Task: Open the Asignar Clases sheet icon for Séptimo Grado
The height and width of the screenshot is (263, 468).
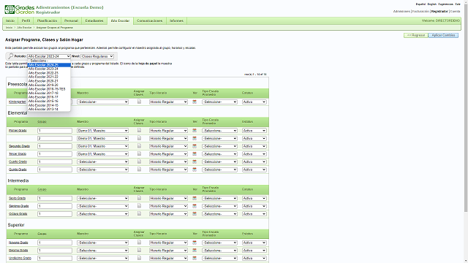Action: pos(139,206)
